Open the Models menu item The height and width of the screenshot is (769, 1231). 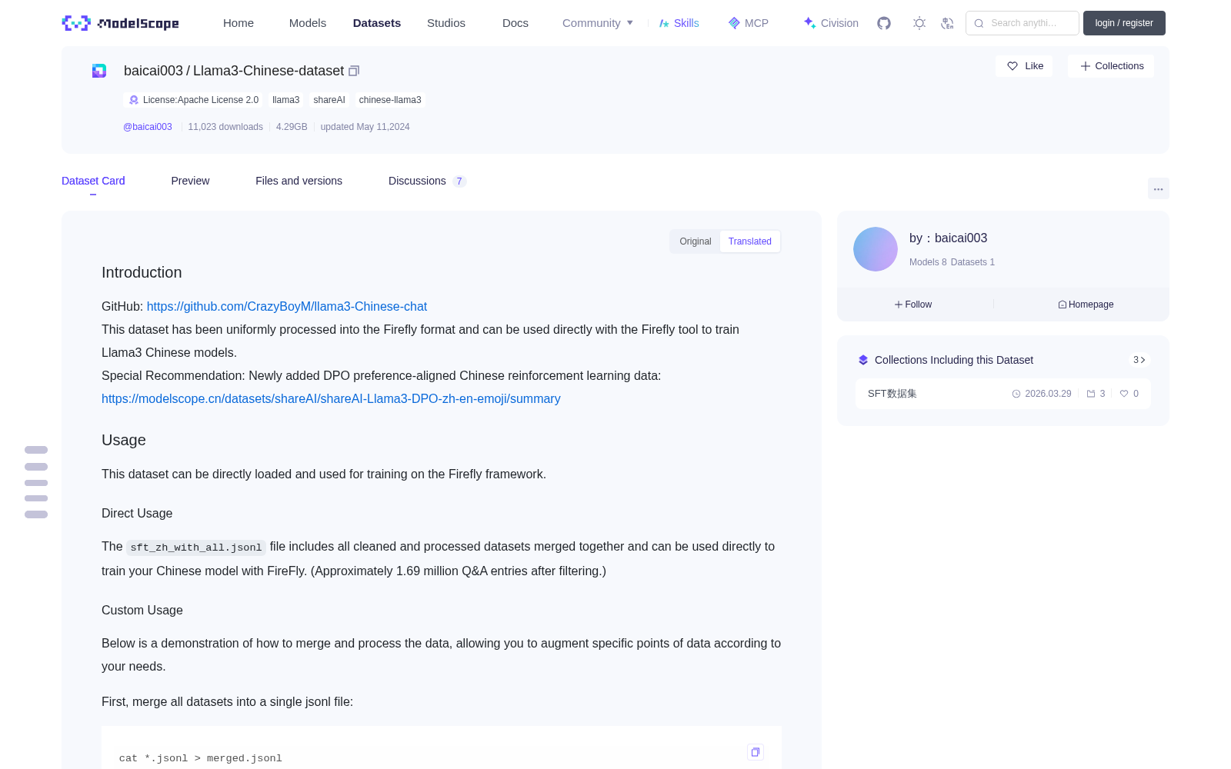[308, 23]
